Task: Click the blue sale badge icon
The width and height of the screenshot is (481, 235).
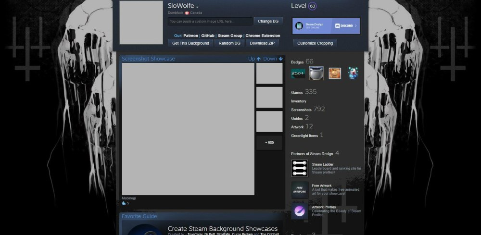Action: click(x=353, y=73)
